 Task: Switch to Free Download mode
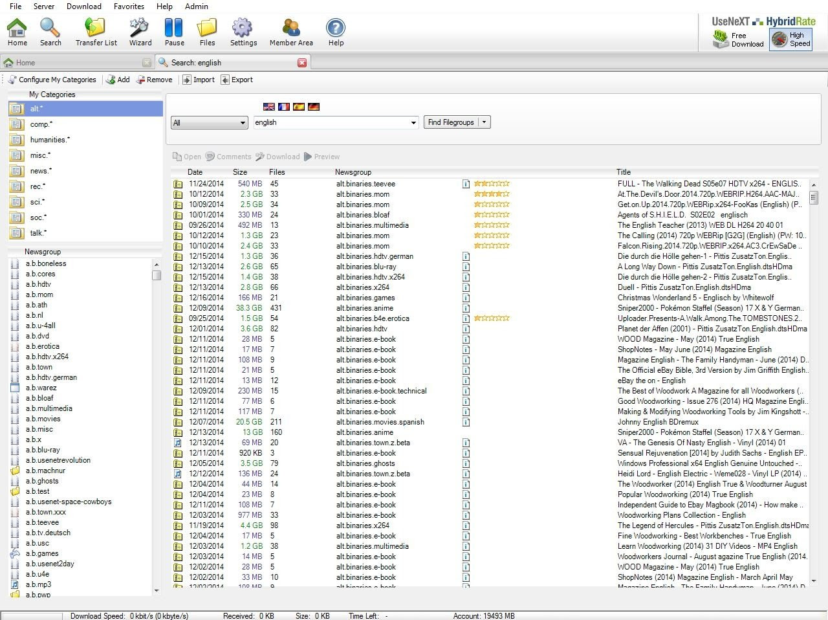pos(738,39)
